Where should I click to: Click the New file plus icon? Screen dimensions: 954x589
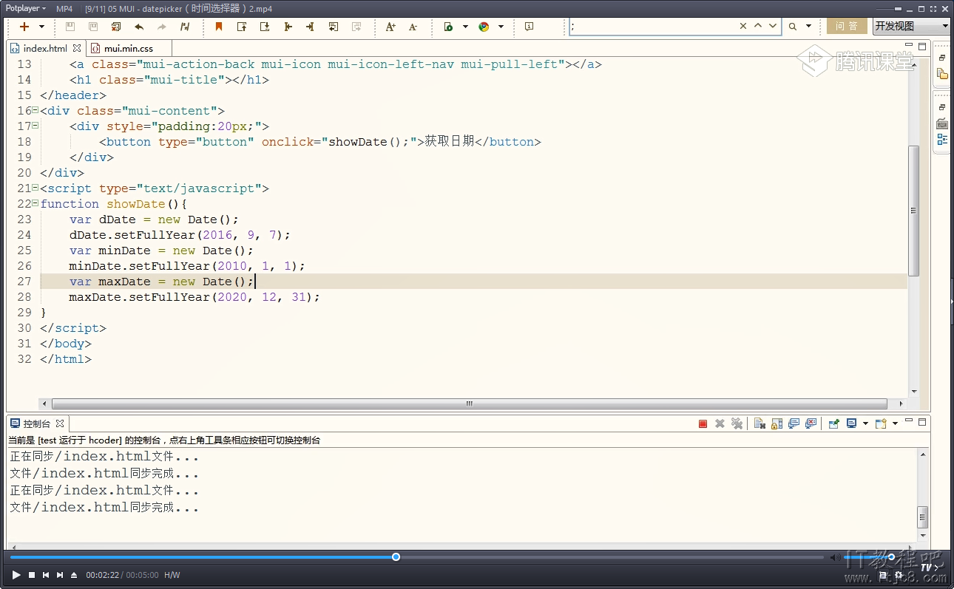[x=24, y=27]
